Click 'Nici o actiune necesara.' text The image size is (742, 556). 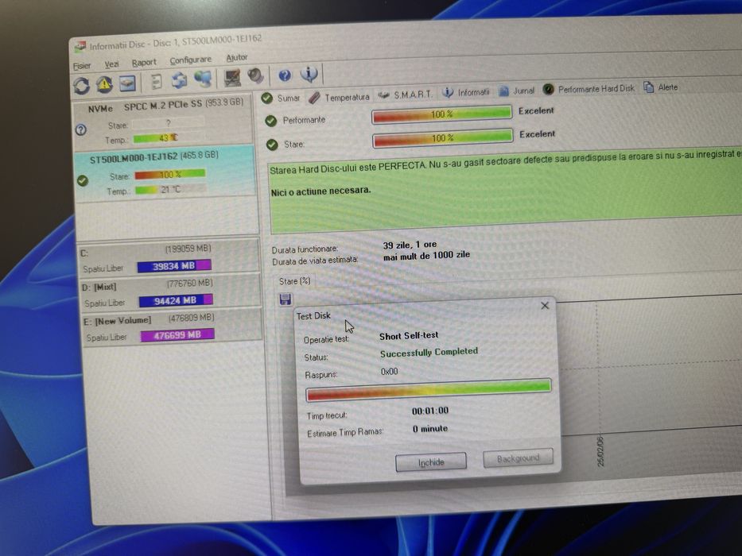pos(320,191)
